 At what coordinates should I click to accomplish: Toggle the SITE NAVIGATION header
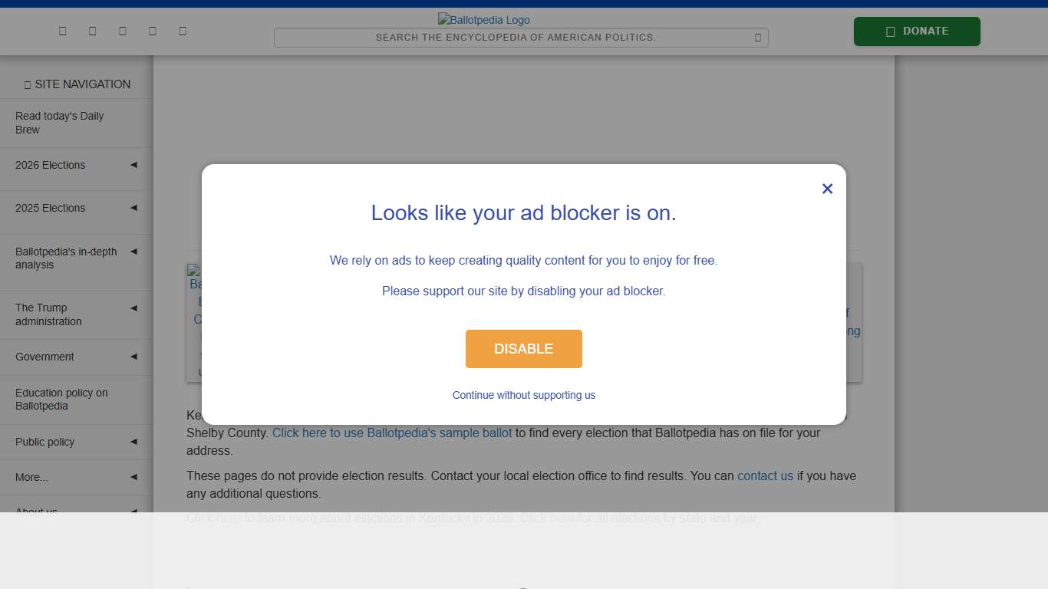coord(77,84)
